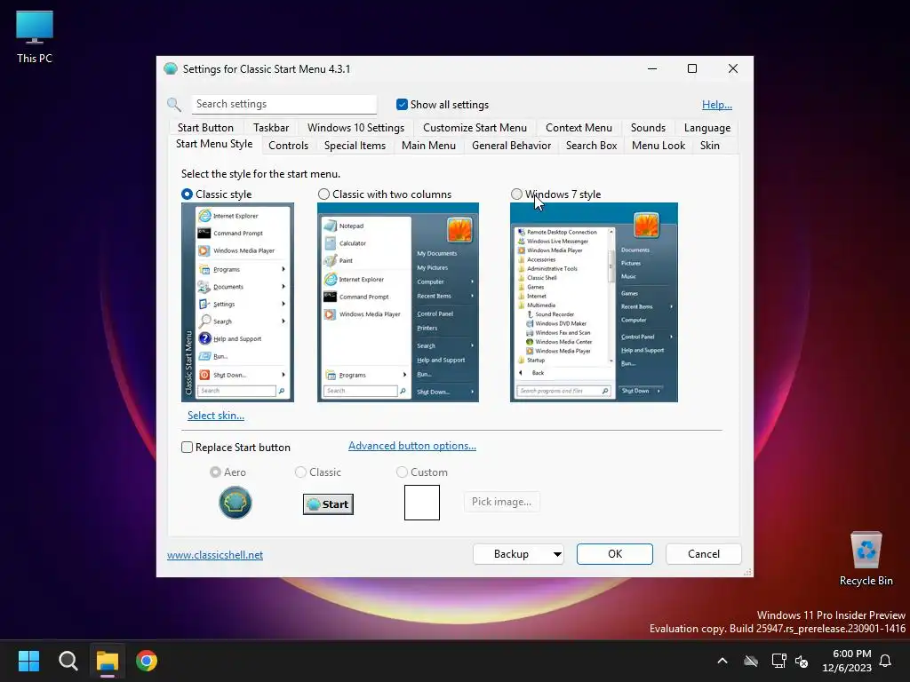Image resolution: width=910 pixels, height=682 pixels.
Task: Choose Windows 7 style radio button
Action: pos(516,194)
